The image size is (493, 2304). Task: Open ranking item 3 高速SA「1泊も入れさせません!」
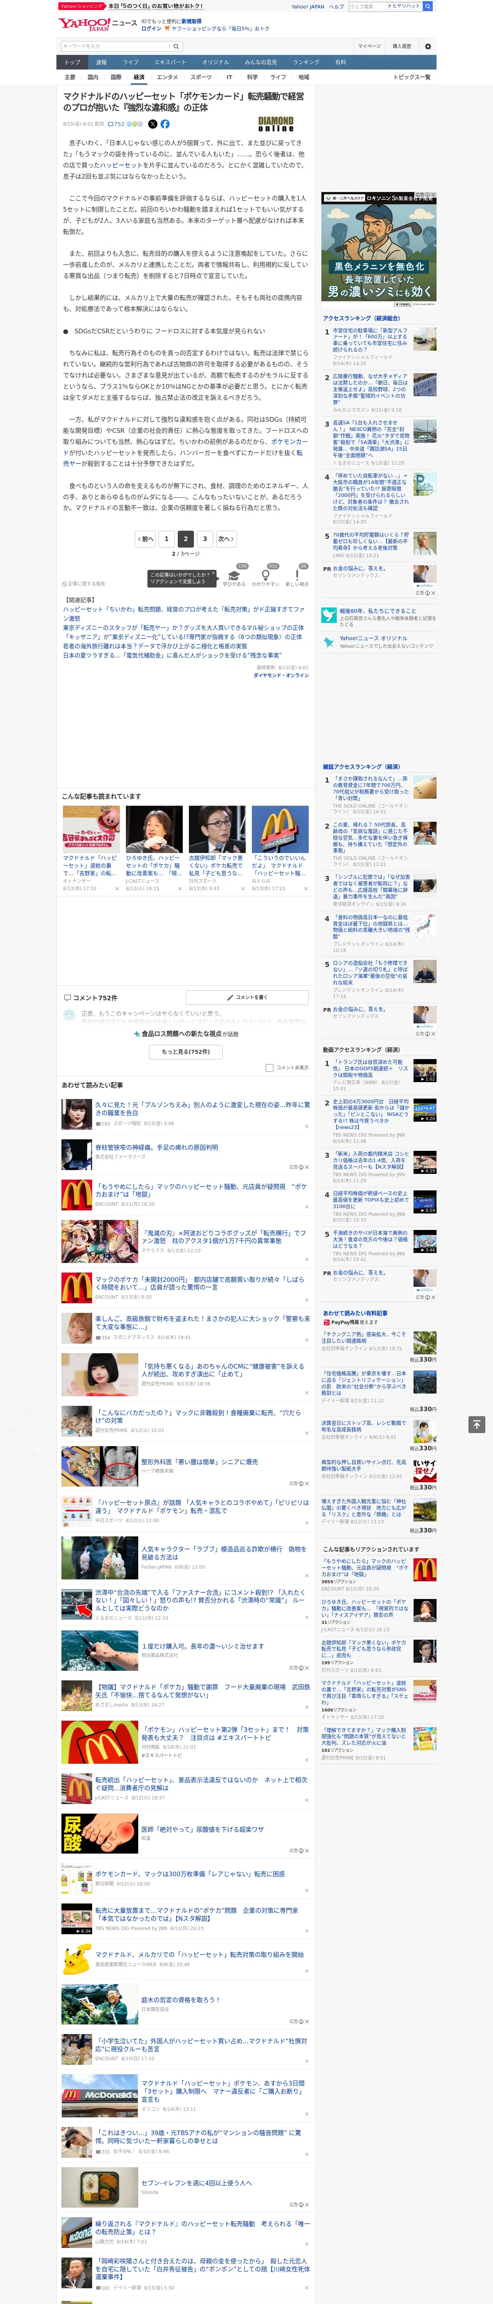[x=371, y=439]
